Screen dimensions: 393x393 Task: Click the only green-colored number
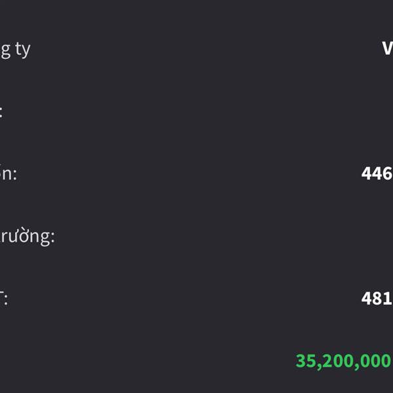pos(344,362)
